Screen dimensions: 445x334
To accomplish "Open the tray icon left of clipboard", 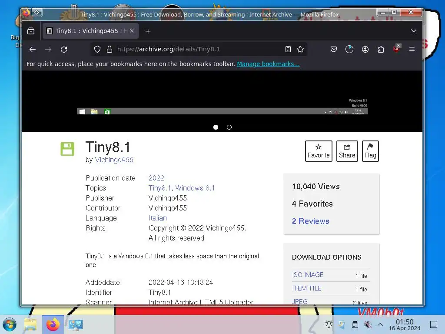I will pos(342,324).
